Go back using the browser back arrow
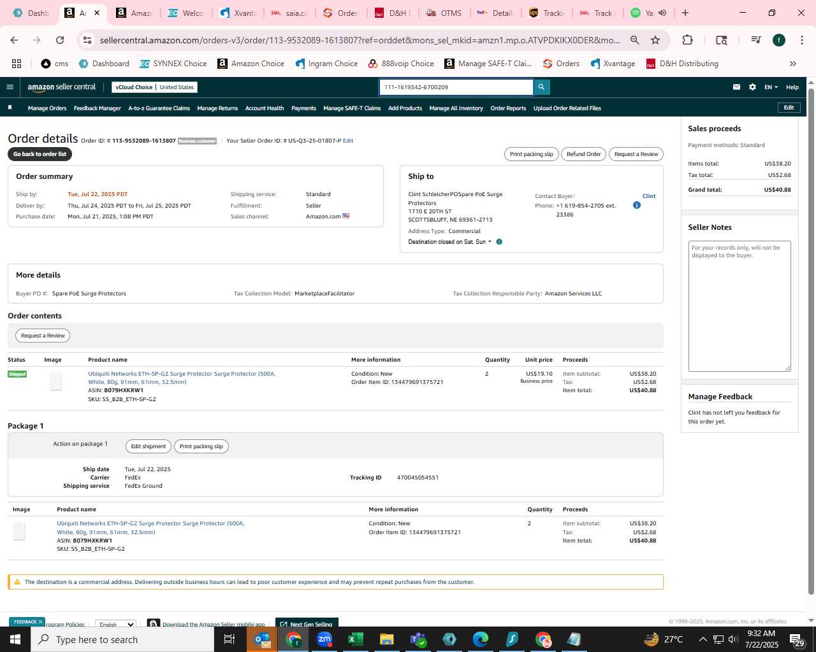Image resolution: width=816 pixels, height=652 pixels. 14,40
